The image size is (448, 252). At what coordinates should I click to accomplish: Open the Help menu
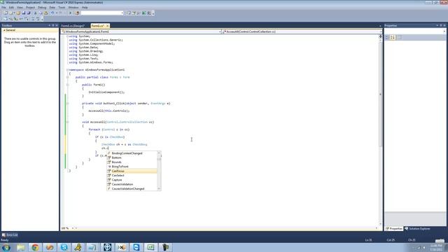(x=85, y=7)
